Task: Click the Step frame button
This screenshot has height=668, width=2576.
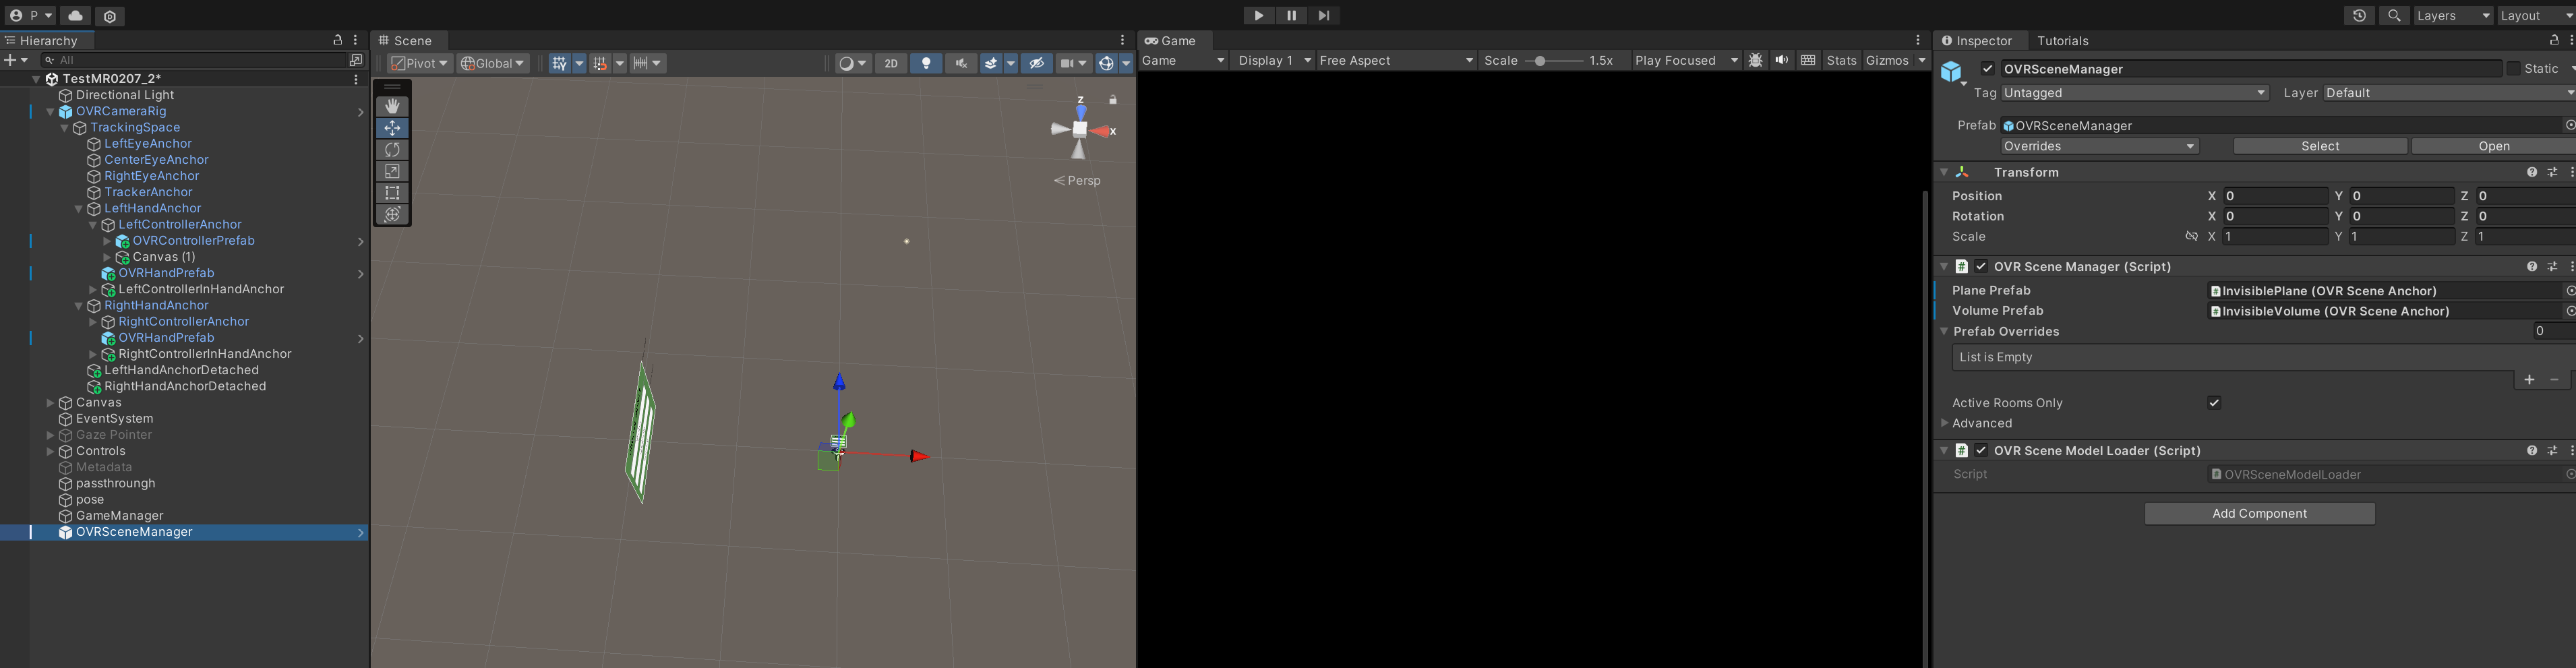Action: click(x=1323, y=15)
